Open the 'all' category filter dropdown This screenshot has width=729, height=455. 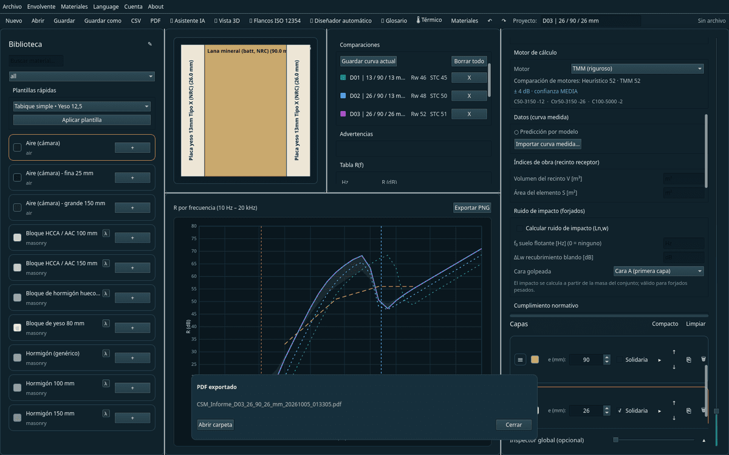81,76
